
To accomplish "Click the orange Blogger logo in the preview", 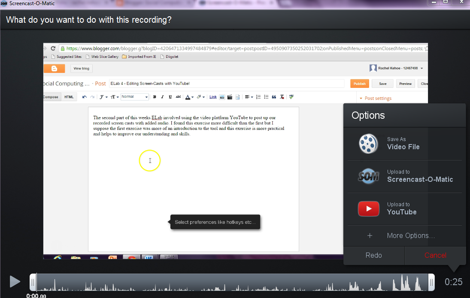I will [54, 69].
